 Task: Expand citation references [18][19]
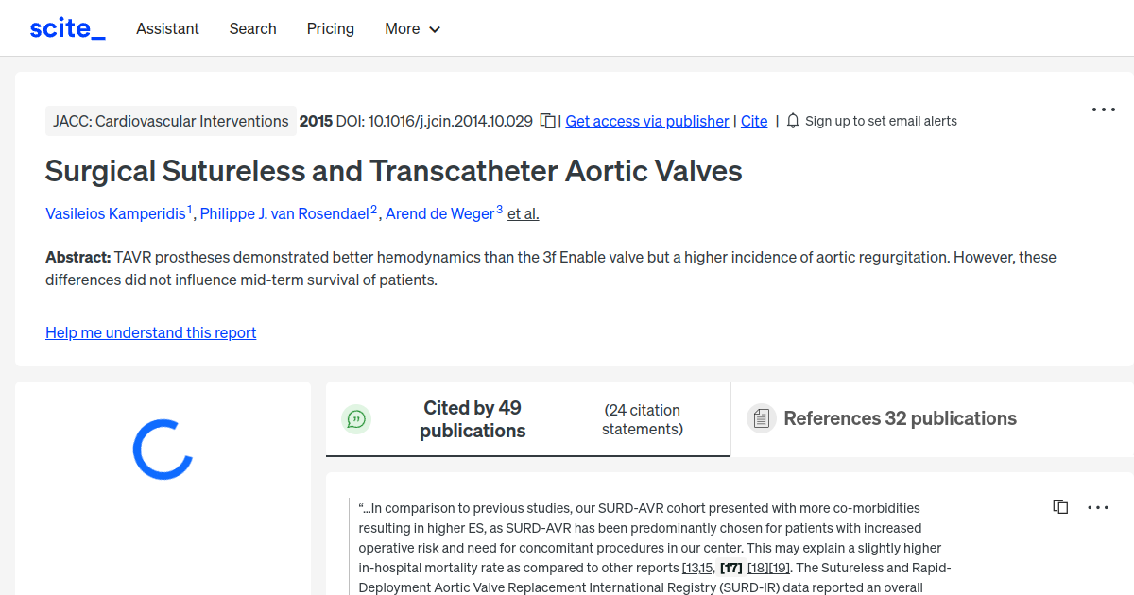coord(768,567)
